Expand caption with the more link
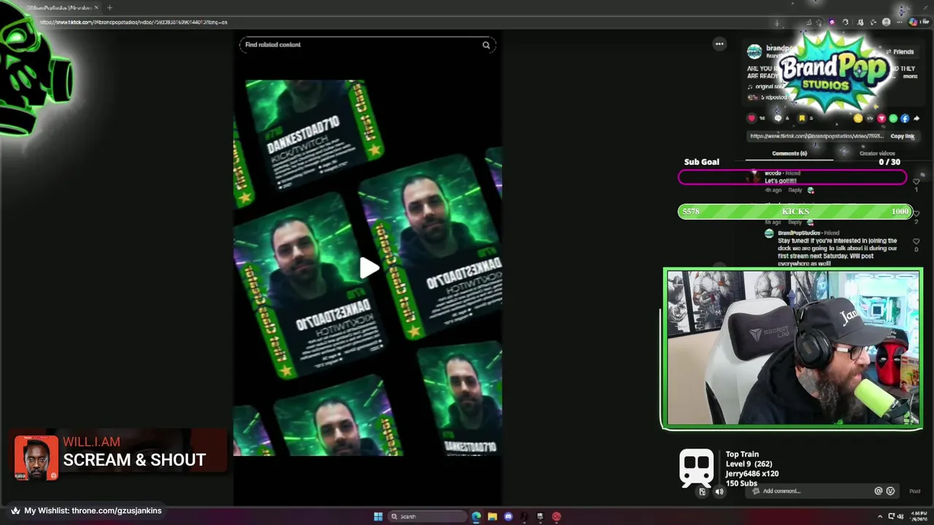The width and height of the screenshot is (934, 525). point(910,76)
